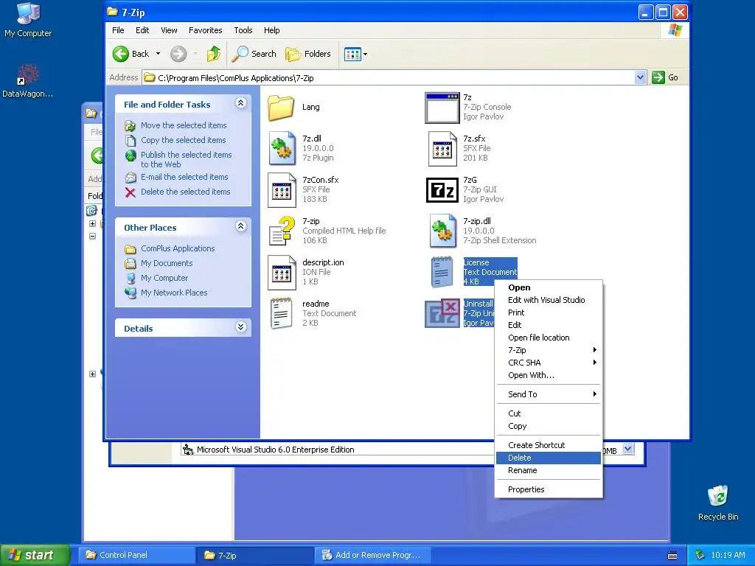Go to My Computer in Other Places
This screenshot has height=566, width=755.
coord(164,278)
